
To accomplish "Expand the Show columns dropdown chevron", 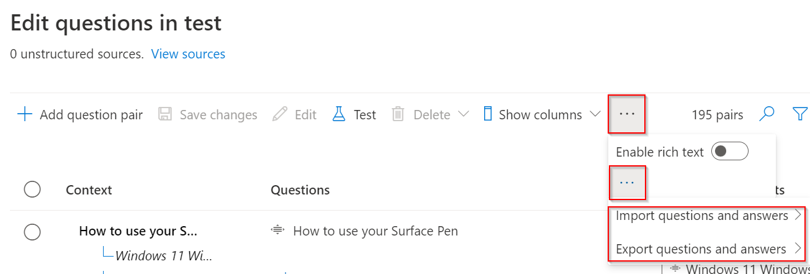I will pos(595,114).
